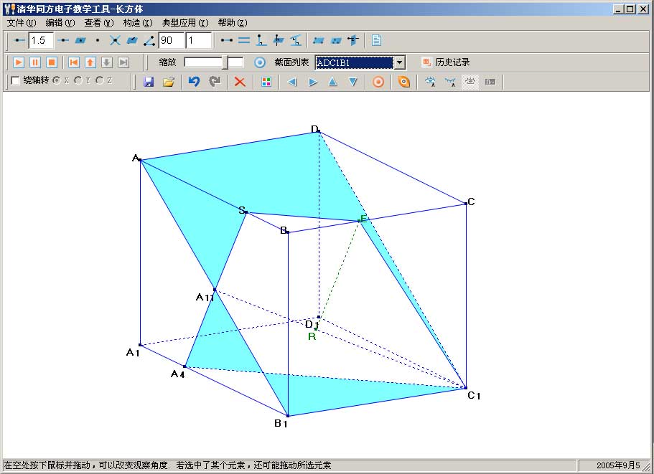Select the Y axis radio button
This screenshot has height=474, width=654.
[78, 81]
